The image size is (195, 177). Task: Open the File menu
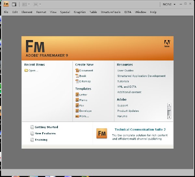coord(6,12)
